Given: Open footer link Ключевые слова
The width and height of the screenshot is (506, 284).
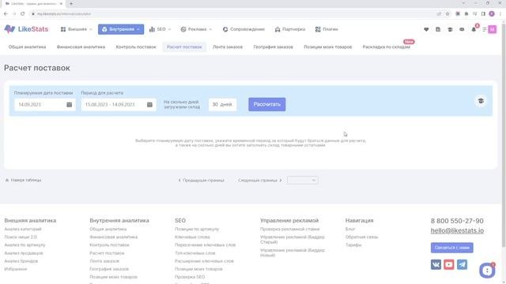Looking at the screenshot, I should tap(192, 237).
